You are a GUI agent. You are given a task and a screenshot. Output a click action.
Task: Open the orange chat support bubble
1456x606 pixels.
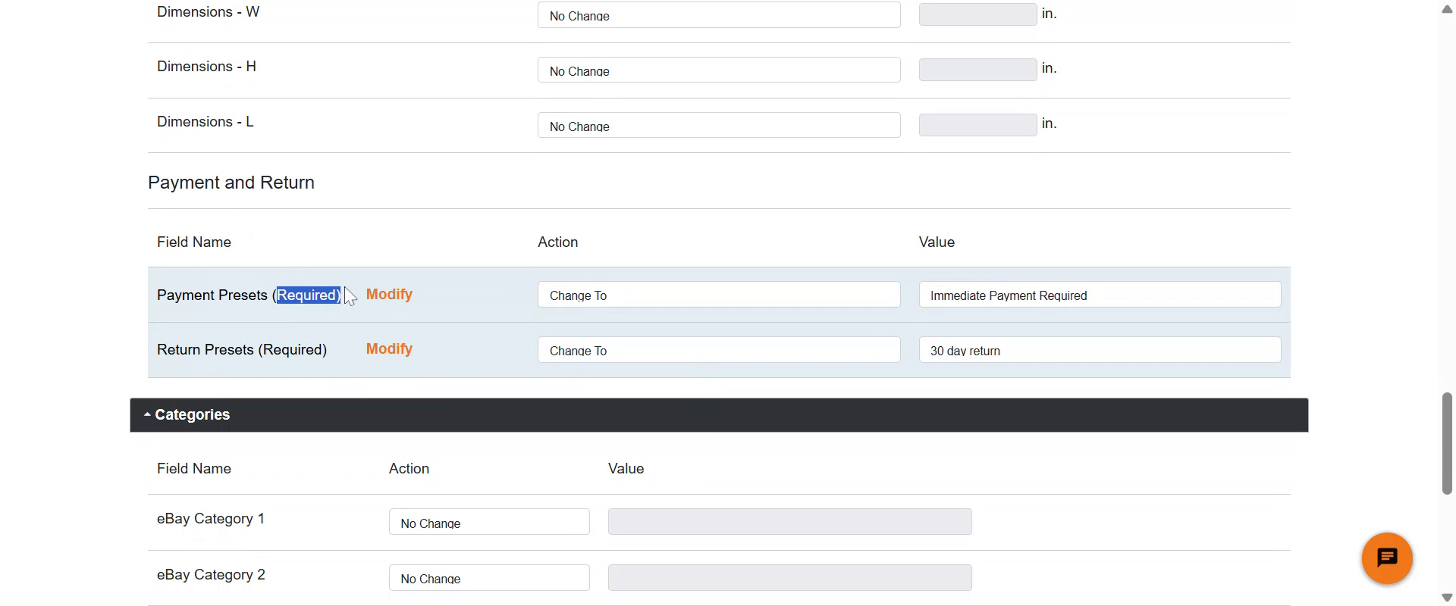[x=1386, y=558]
